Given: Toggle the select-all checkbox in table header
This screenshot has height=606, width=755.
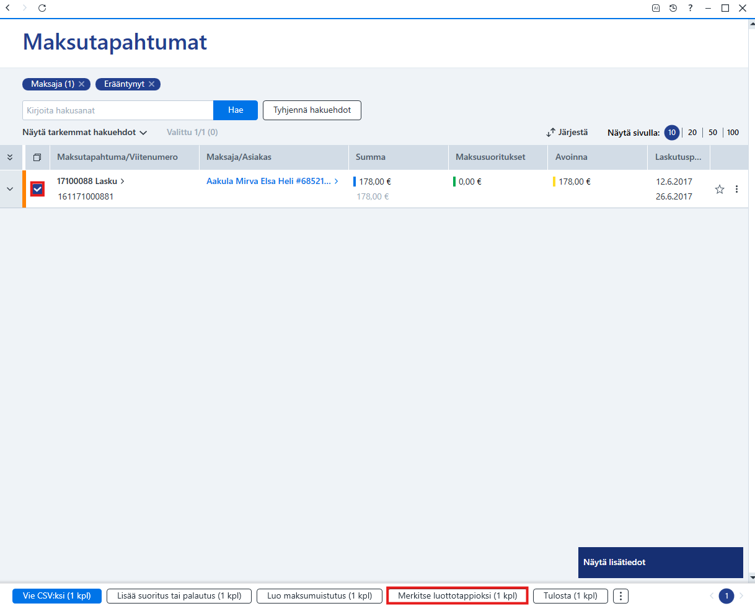Looking at the screenshot, I should point(37,157).
